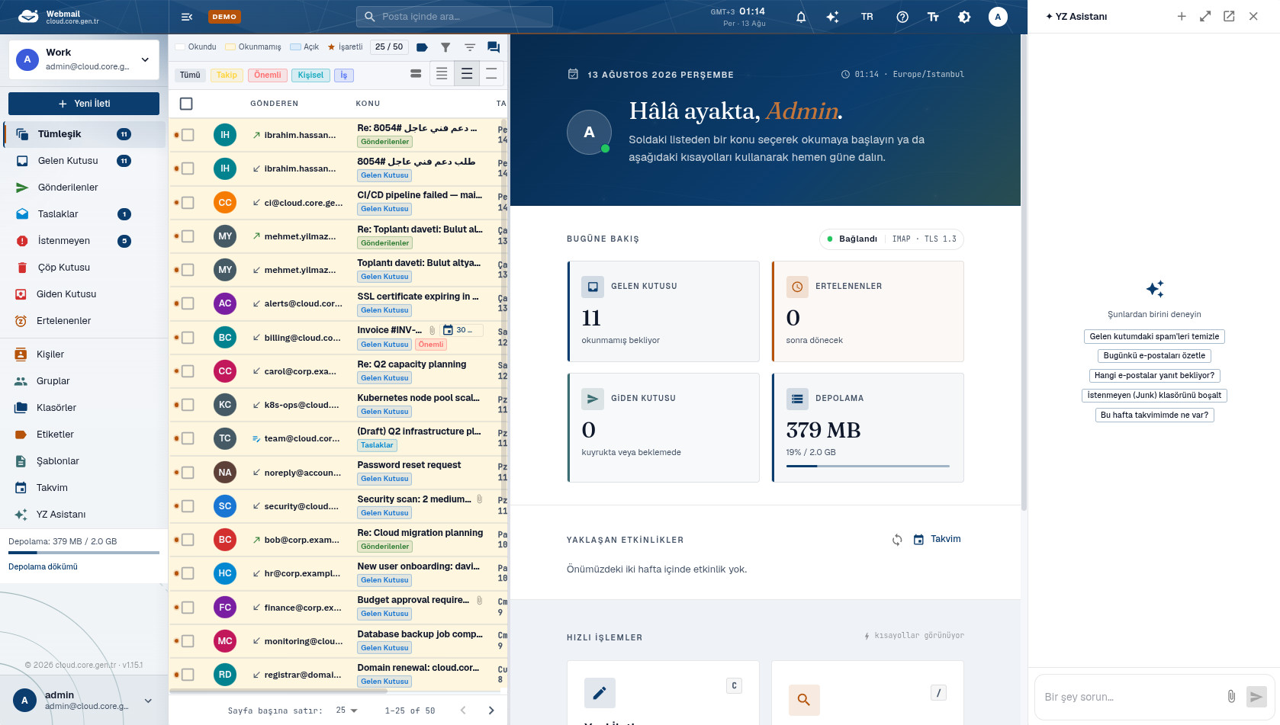Viewport: 1280px width, 725px height.
Task: Select the Takip category tab
Action: [227, 75]
